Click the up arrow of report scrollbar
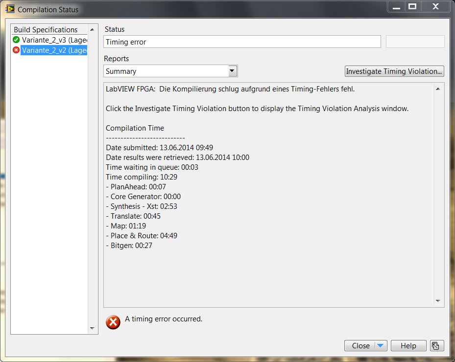 pos(438,89)
